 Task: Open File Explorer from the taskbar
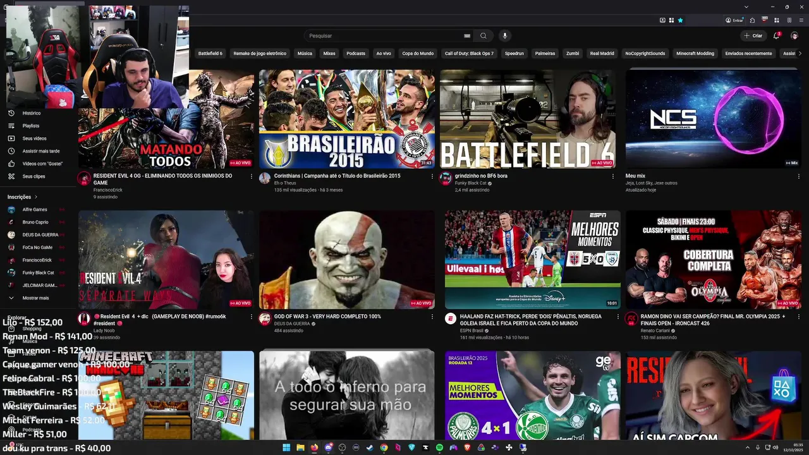300,447
